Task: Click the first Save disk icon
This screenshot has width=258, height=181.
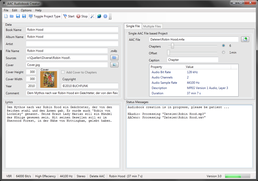Action: (x=18, y=16)
